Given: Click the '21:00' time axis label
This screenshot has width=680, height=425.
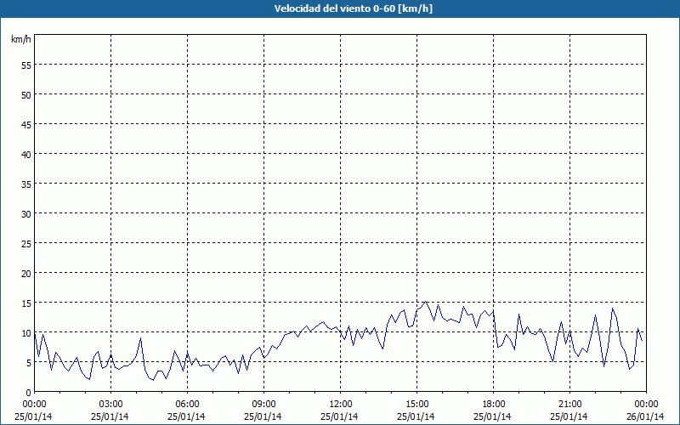Looking at the screenshot, I should point(569,405).
